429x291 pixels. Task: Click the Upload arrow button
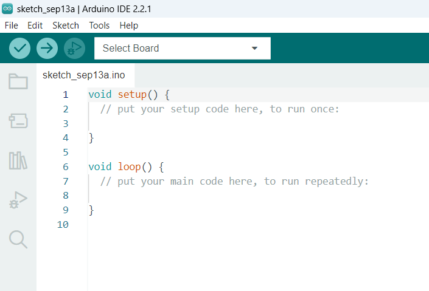tap(47, 49)
